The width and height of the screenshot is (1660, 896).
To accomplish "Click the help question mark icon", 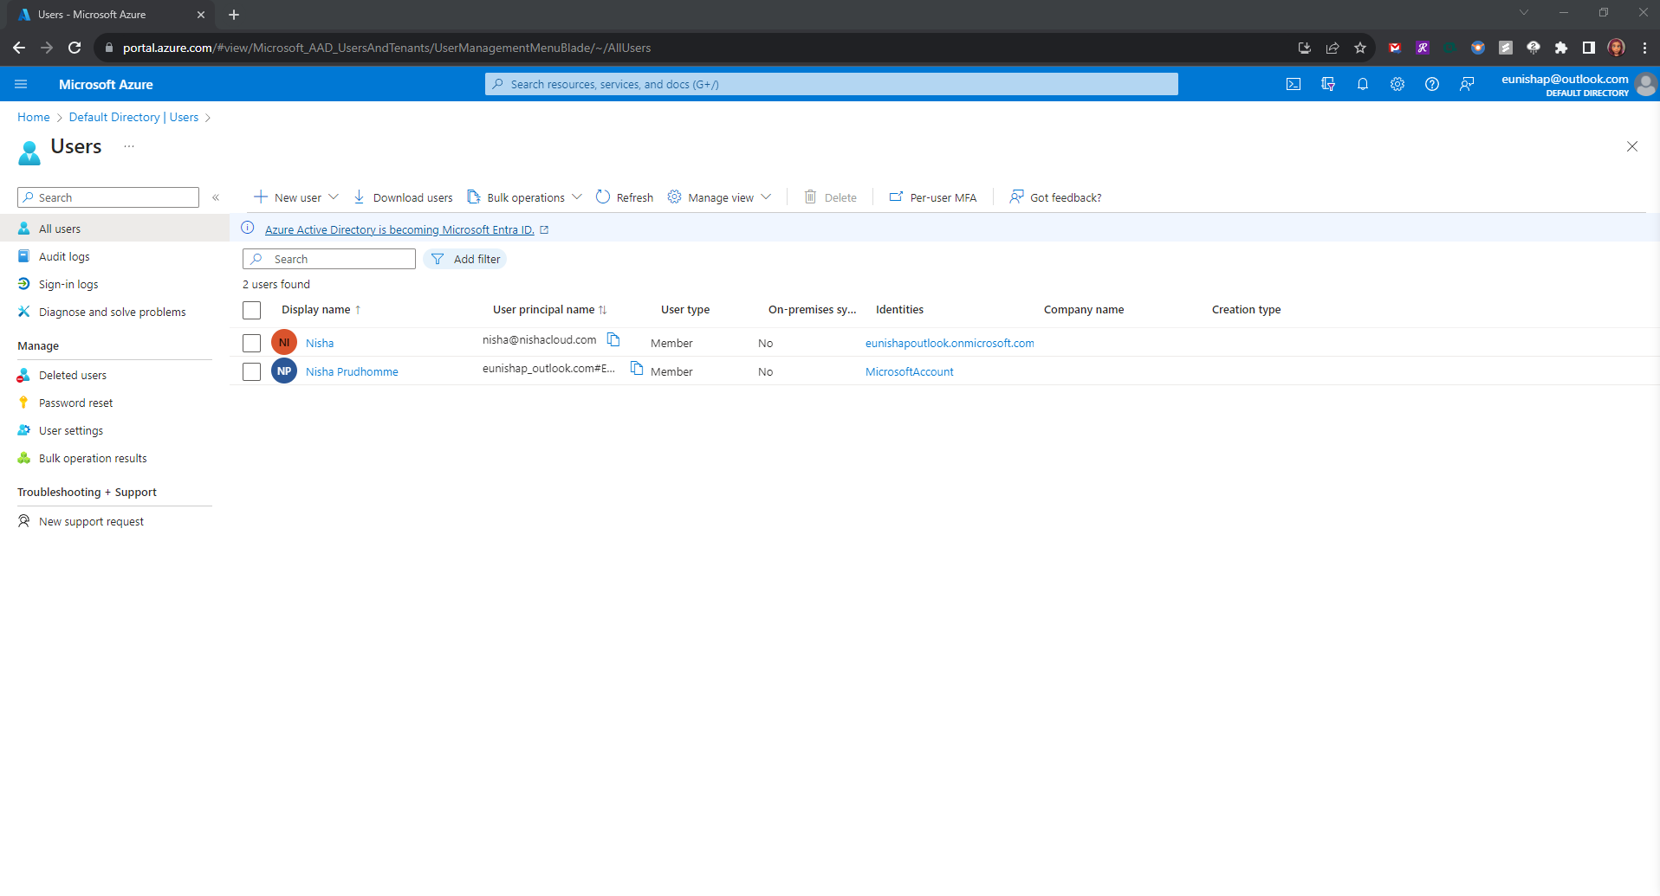I will point(1431,84).
